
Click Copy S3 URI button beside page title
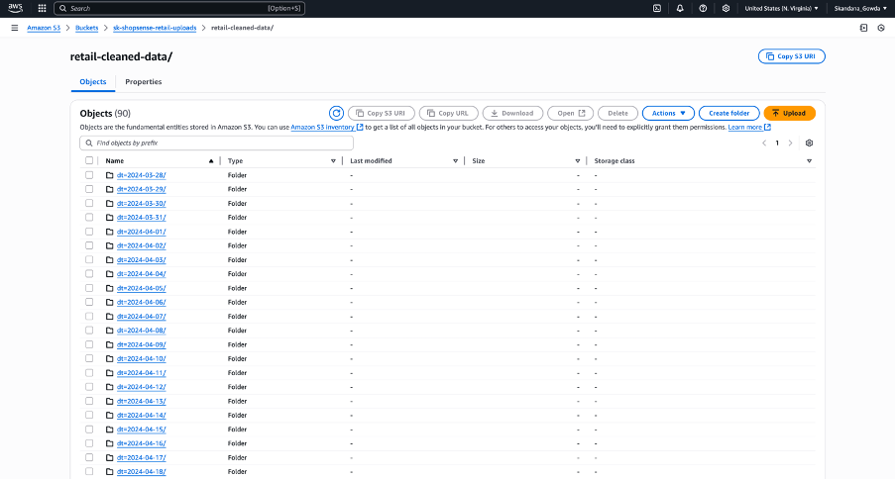pyautogui.click(x=791, y=56)
